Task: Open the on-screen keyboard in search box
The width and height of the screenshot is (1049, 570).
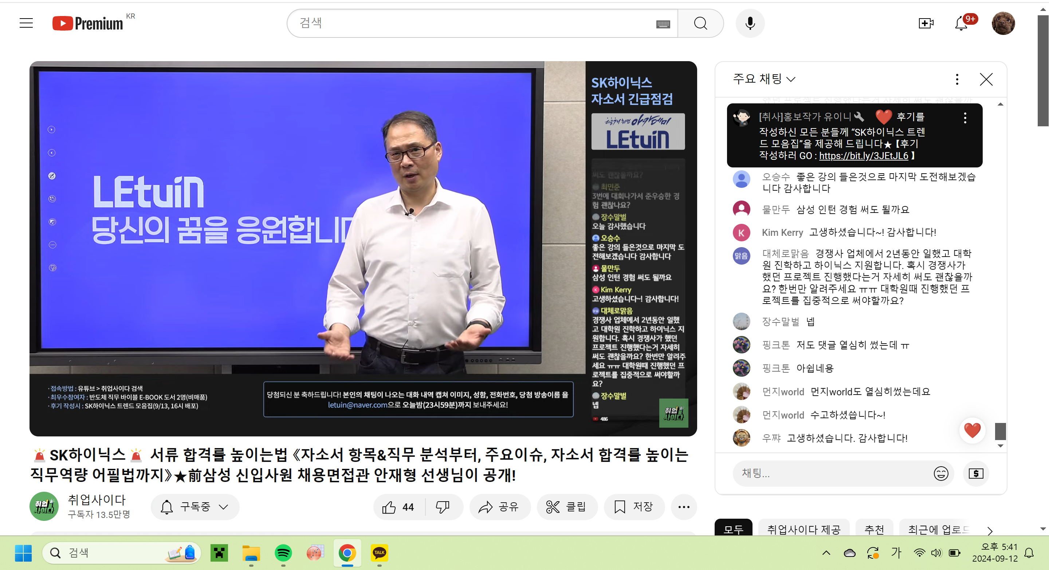Action: pos(663,24)
